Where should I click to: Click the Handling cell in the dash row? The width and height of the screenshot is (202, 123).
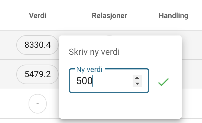coord(192,104)
